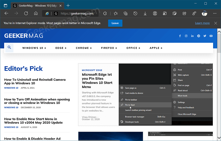Screen dimensions: 221x141
Task: Open the Microsoft Edge let you Pin Sites headline
Action: 97,80
